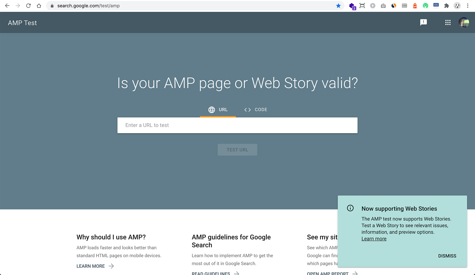Open the Extensions puzzle piece menu
This screenshot has height=275, width=475.
pos(446,6)
